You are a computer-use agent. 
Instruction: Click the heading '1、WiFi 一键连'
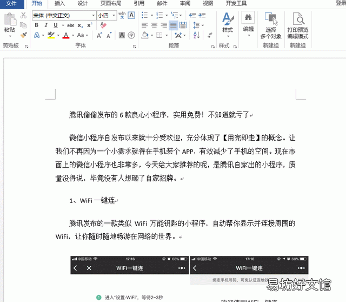pyautogui.click(x=92, y=200)
